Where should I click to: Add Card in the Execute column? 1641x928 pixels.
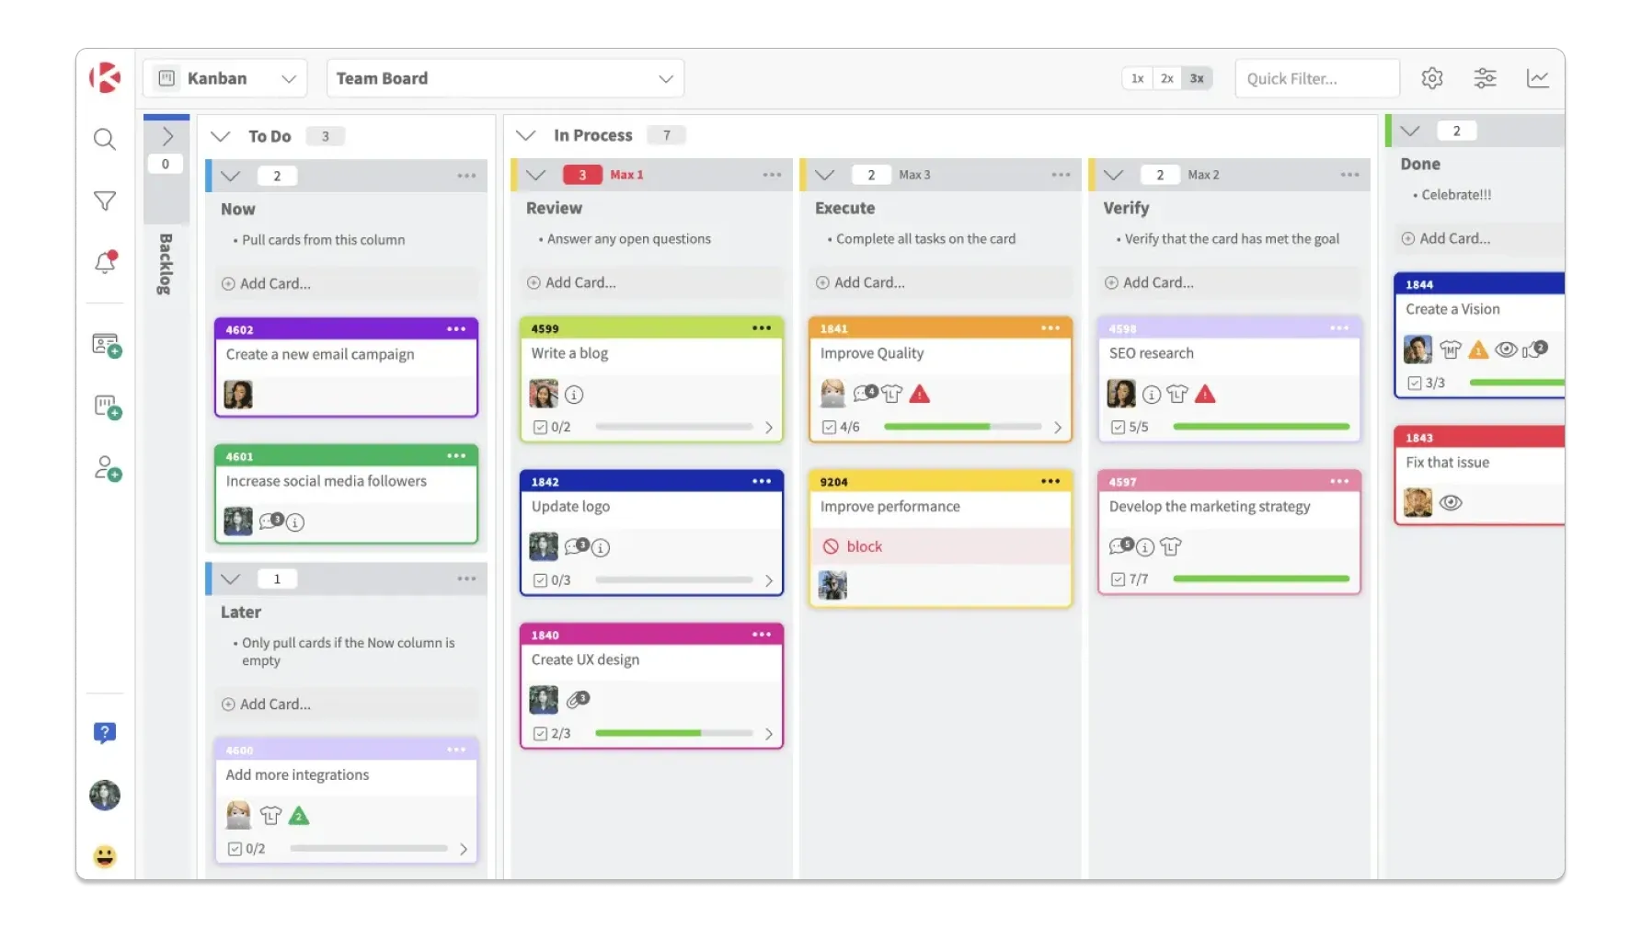(941, 282)
